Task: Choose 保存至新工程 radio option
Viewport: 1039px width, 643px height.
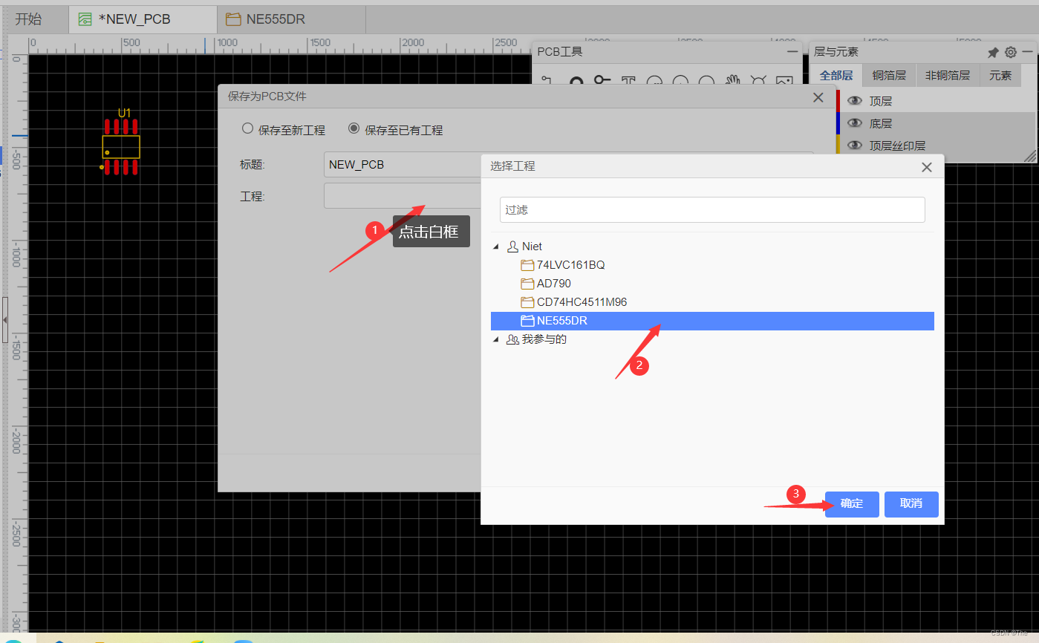Action: (248, 128)
